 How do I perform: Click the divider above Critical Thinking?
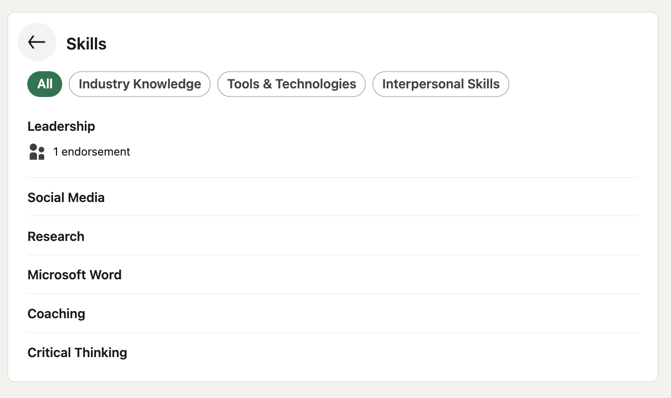click(x=333, y=332)
